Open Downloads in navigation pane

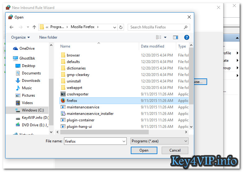click(28, 81)
